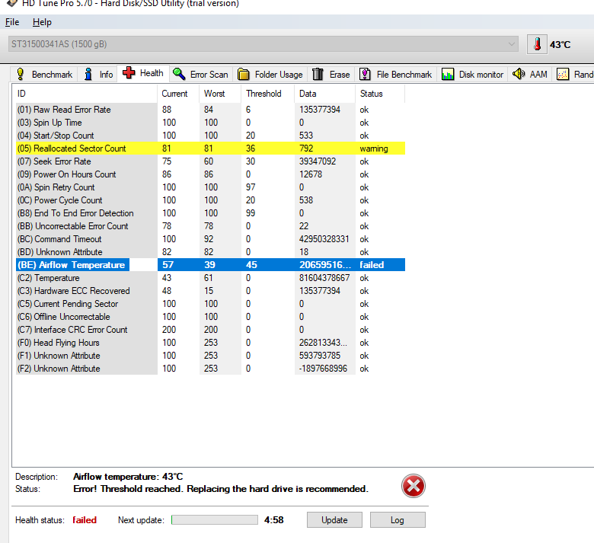Switch to the Folder Usage tab
The width and height of the screenshot is (594, 543).
coord(270,75)
